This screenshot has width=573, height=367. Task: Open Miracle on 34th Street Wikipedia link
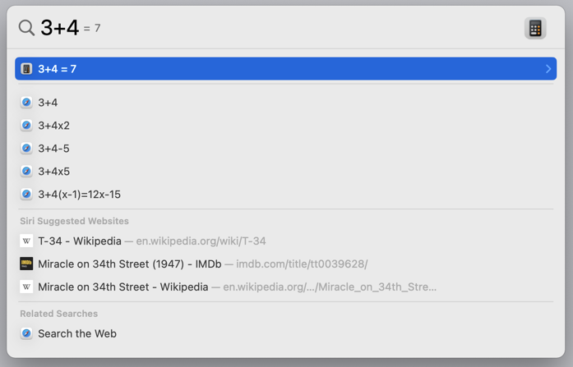click(x=123, y=287)
